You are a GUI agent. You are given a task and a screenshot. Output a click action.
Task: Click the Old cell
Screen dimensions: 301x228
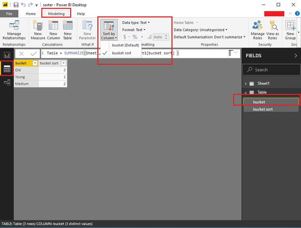coord(26,70)
